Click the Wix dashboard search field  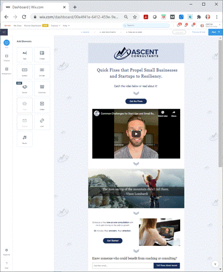tap(146, 25)
